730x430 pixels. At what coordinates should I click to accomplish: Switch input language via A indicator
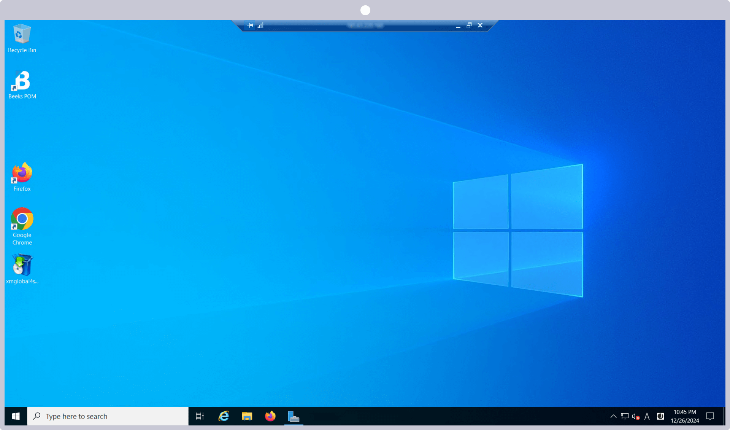[x=647, y=416]
